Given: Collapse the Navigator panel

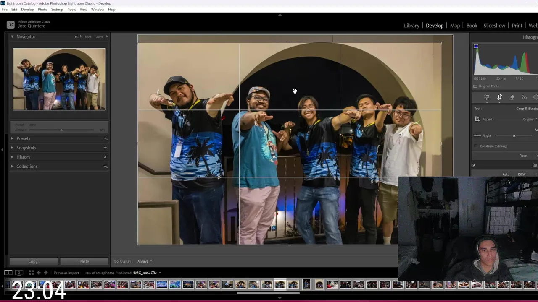Looking at the screenshot, I should tap(12, 36).
